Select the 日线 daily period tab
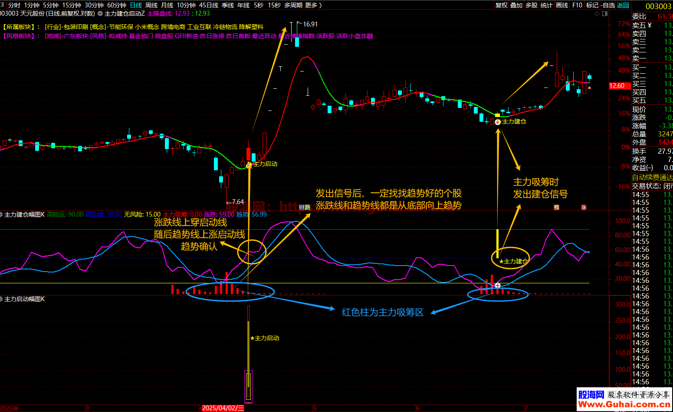The height and width of the screenshot is (412, 673). pos(136,5)
